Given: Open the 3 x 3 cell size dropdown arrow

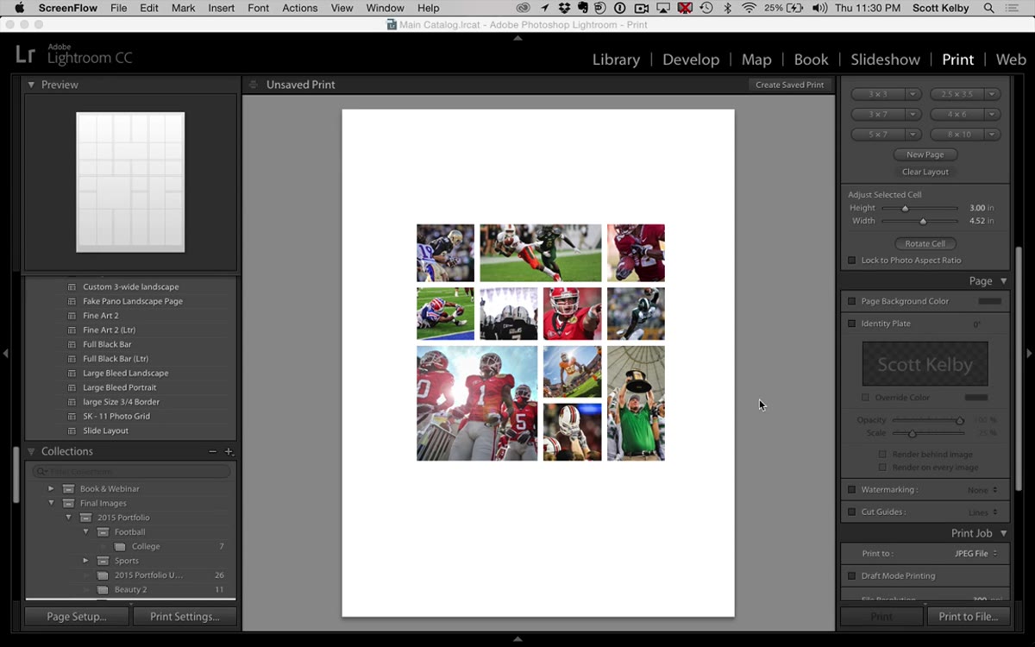Looking at the screenshot, I should (913, 94).
